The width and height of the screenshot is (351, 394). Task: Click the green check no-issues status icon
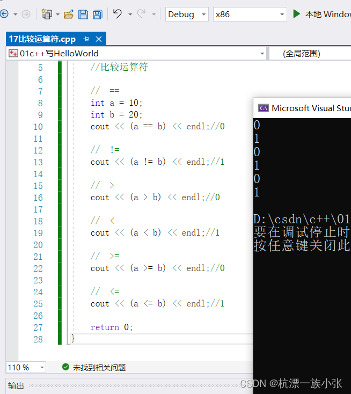click(x=65, y=367)
